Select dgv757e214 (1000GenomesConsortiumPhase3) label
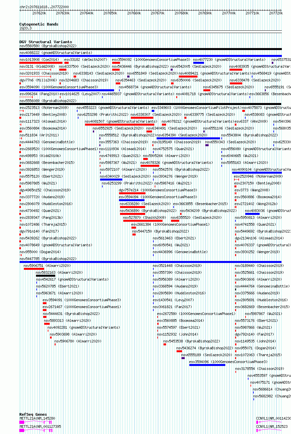Image resolution: width=291 pixels, height=434 pixels. pos(158,190)
